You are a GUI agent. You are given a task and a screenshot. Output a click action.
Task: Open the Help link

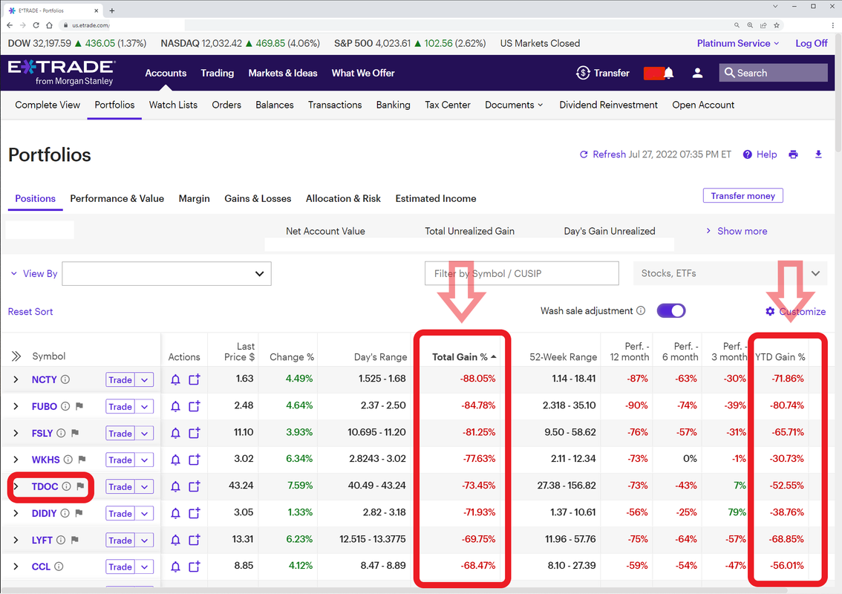click(x=760, y=154)
